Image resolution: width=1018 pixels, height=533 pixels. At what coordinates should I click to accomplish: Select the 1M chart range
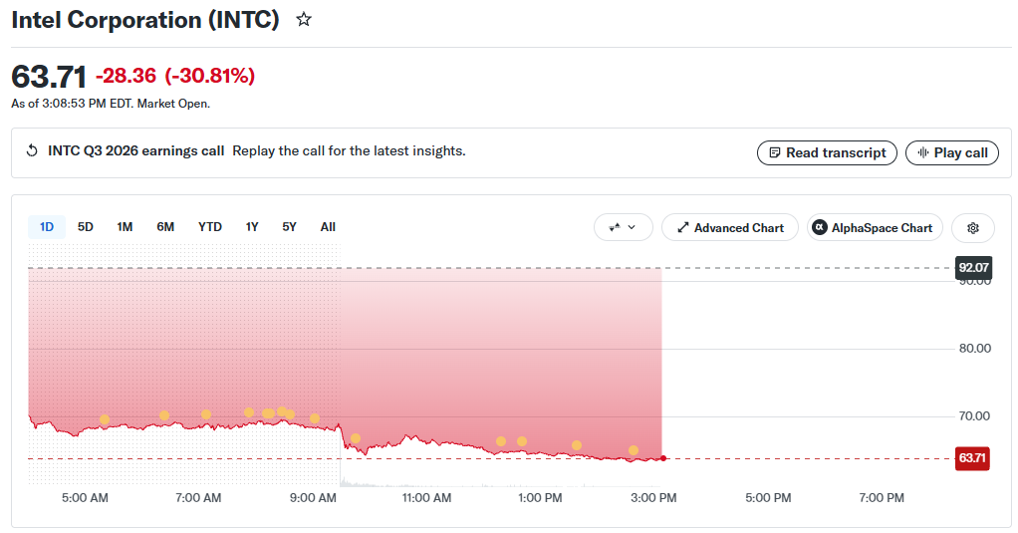pos(125,227)
